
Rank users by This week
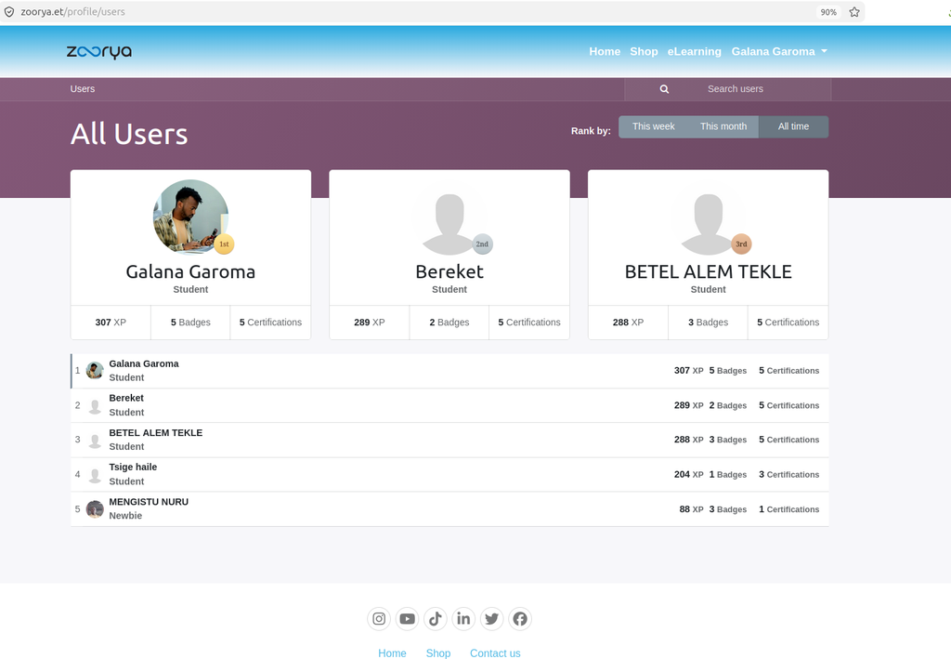[x=653, y=126]
